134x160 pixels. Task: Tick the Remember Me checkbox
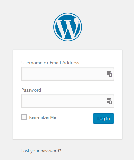(x=24, y=117)
